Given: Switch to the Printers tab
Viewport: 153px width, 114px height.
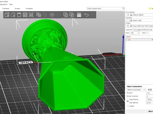Looking at the screenshot, I should pyautogui.click(x=18, y=9).
